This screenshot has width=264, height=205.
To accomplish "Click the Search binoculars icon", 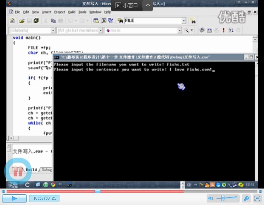I will click(x=193, y=21).
